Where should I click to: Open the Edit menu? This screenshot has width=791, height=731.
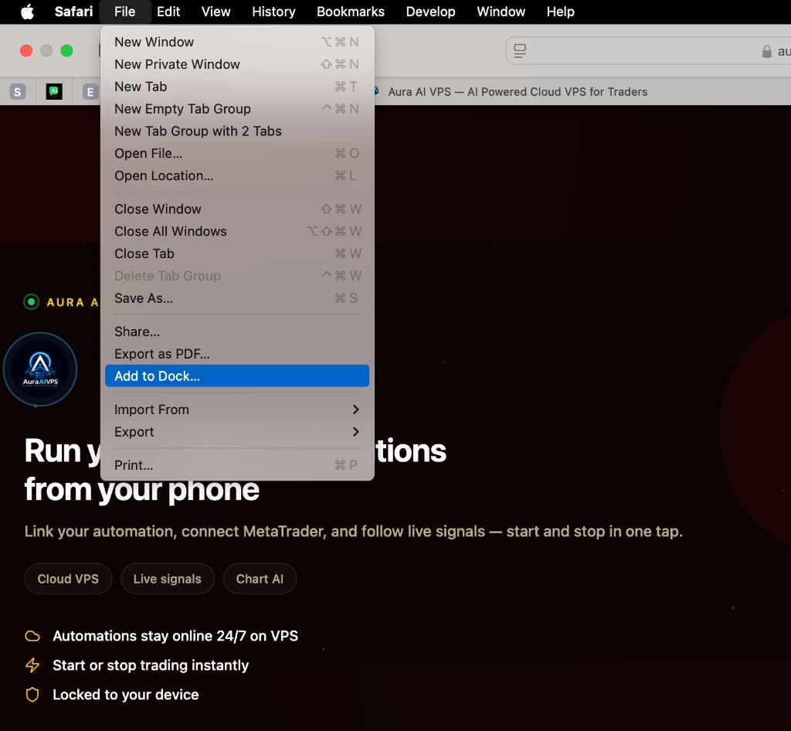tap(168, 12)
